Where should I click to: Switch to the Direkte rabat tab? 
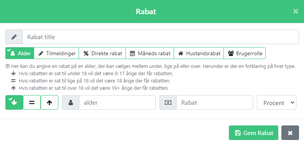pyautogui.click(x=102, y=53)
